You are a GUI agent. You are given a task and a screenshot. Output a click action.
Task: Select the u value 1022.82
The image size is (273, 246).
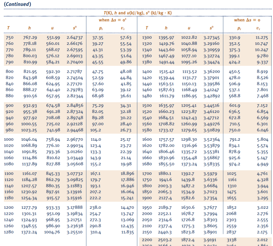point(189,37)
